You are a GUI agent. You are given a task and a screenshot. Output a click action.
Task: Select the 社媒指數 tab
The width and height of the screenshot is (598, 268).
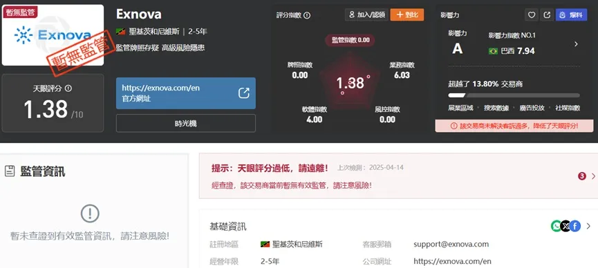coord(568,108)
